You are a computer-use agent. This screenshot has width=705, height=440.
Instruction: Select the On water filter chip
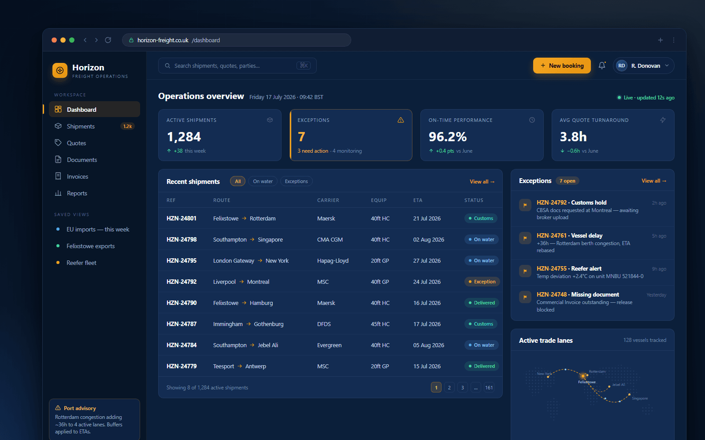pyautogui.click(x=263, y=181)
